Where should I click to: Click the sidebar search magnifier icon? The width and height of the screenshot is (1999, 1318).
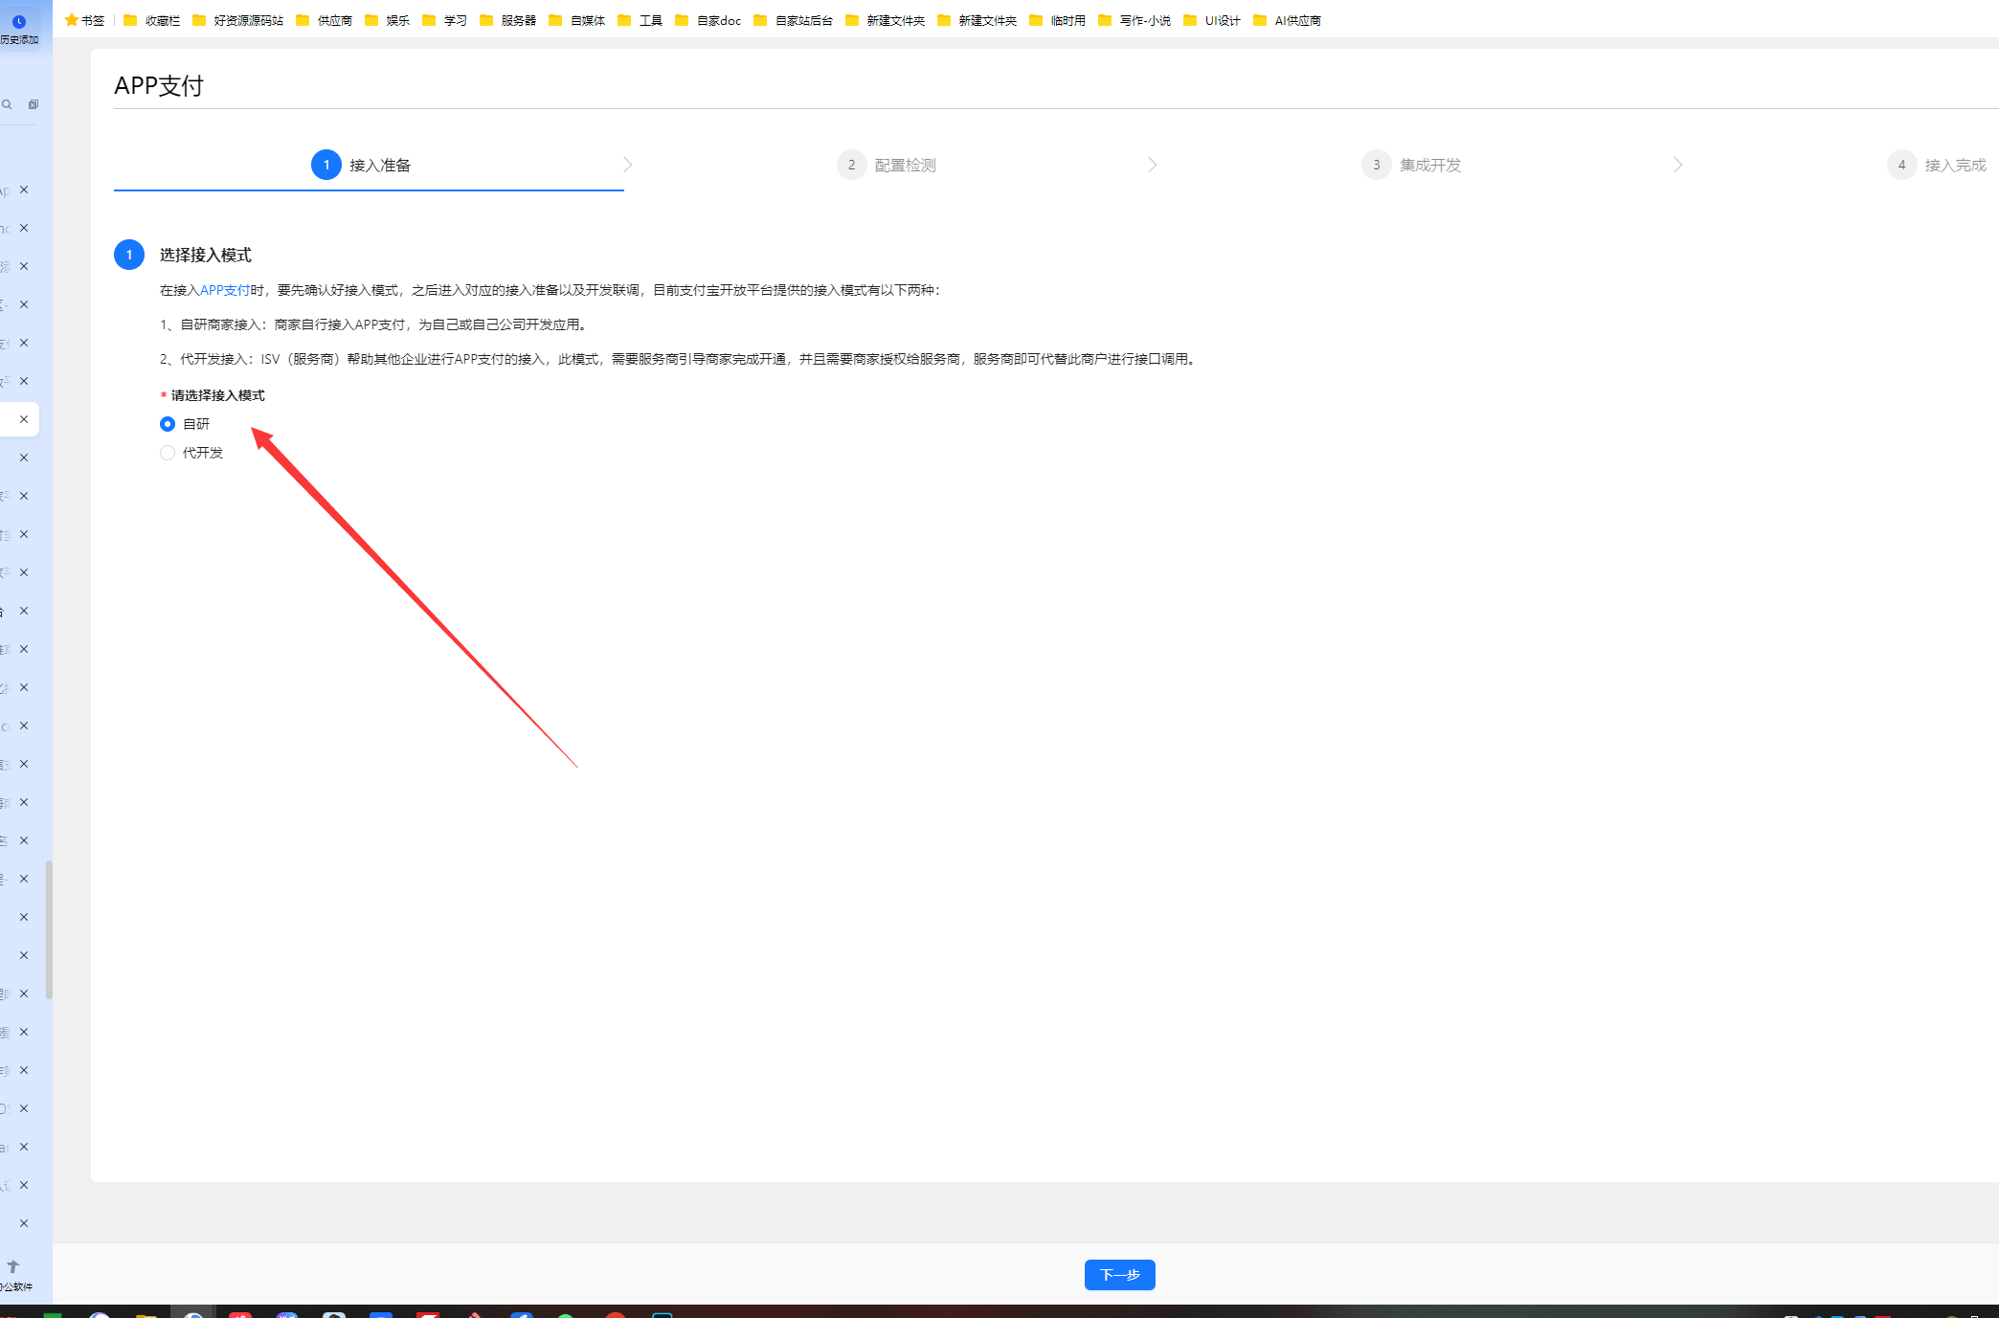tap(8, 104)
